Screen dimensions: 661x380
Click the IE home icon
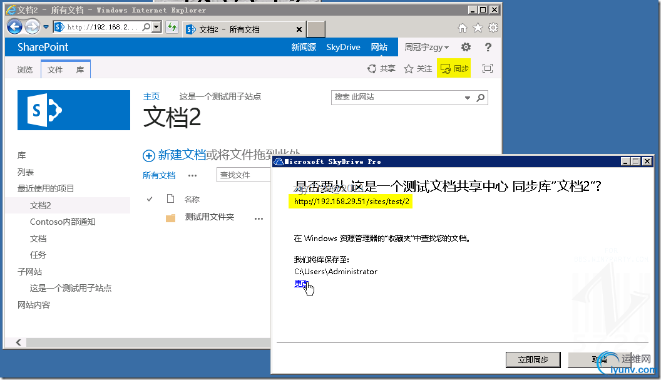[x=463, y=28]
